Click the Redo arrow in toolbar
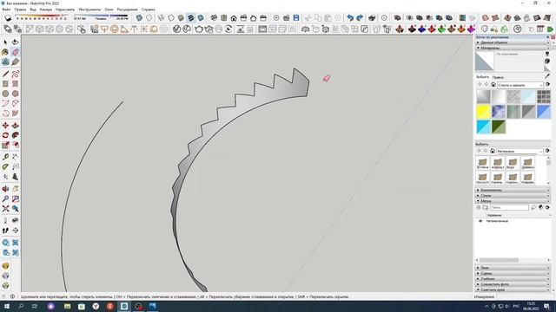The height and width of the screenshot is (312, 556). (x=360, y=17)
